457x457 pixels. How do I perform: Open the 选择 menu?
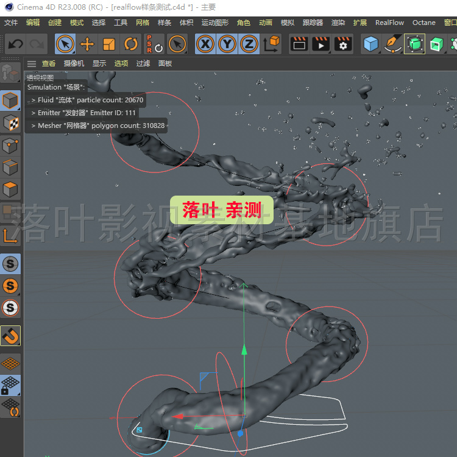point(99,23)
